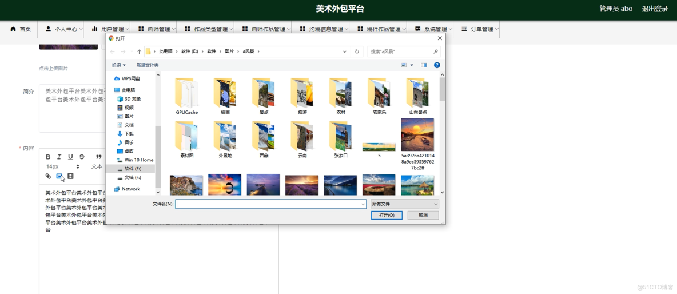The width and height of the screenshot is (677, 294).
Task: Open the view options dropdown arrow
Action: [412, 65]
